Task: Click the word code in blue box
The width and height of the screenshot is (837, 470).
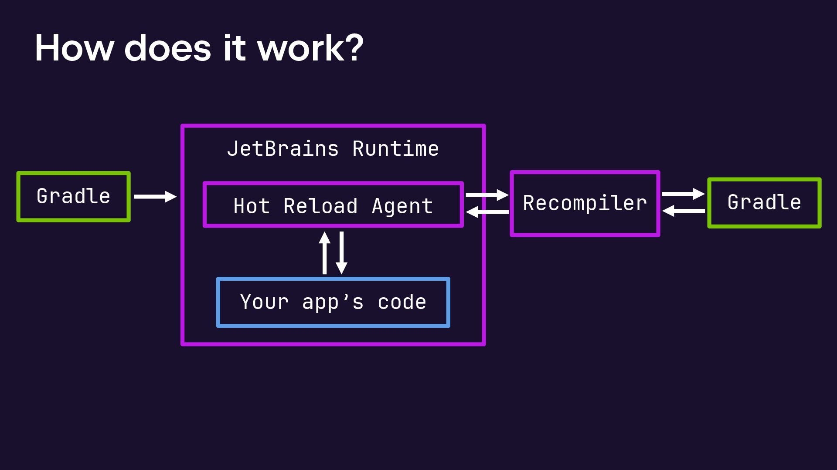Action: click(401, 302)
